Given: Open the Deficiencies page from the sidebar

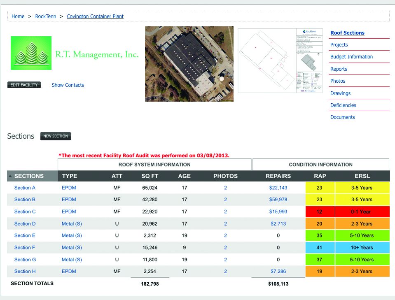Looking at the screenshot, I should click(x=343, y=105).
